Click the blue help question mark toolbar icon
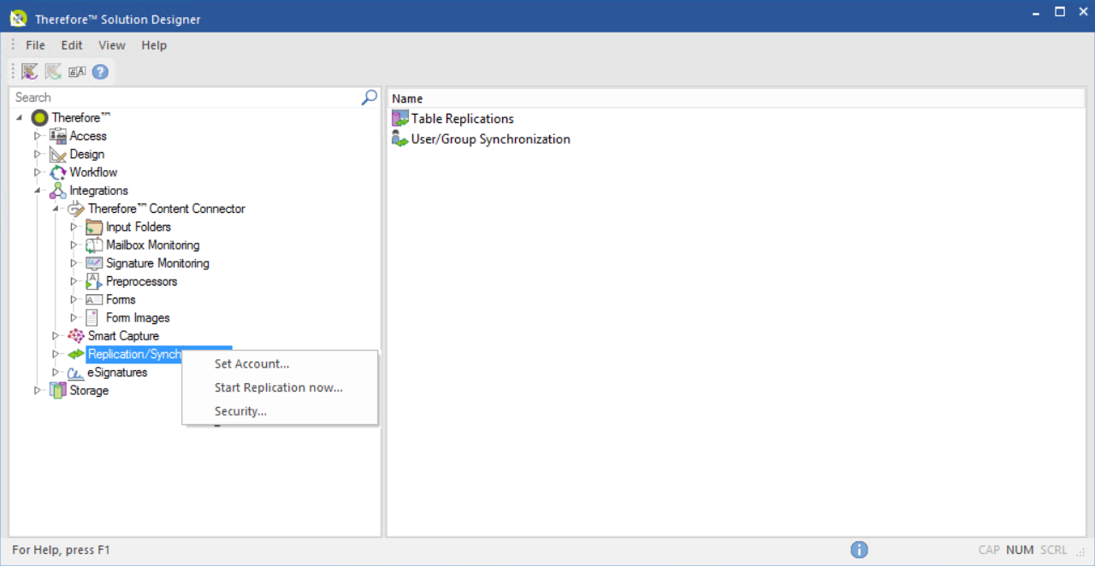This screenshot has width=1095, height=566. click(100, 72)
